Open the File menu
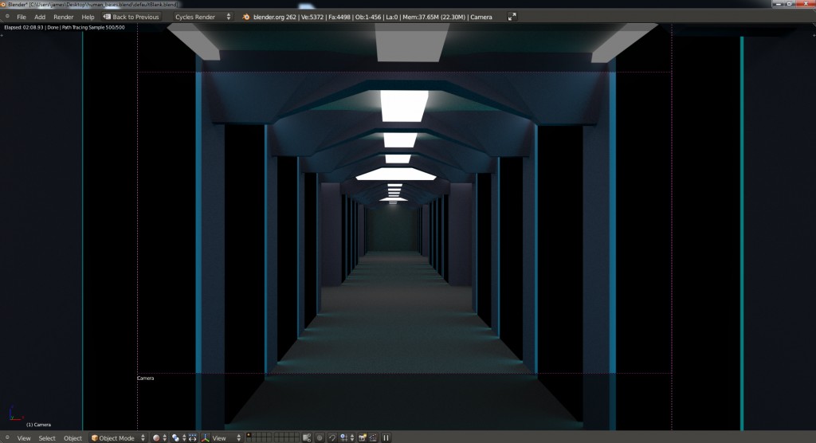The image size is (816, 443). coord(21,17)
